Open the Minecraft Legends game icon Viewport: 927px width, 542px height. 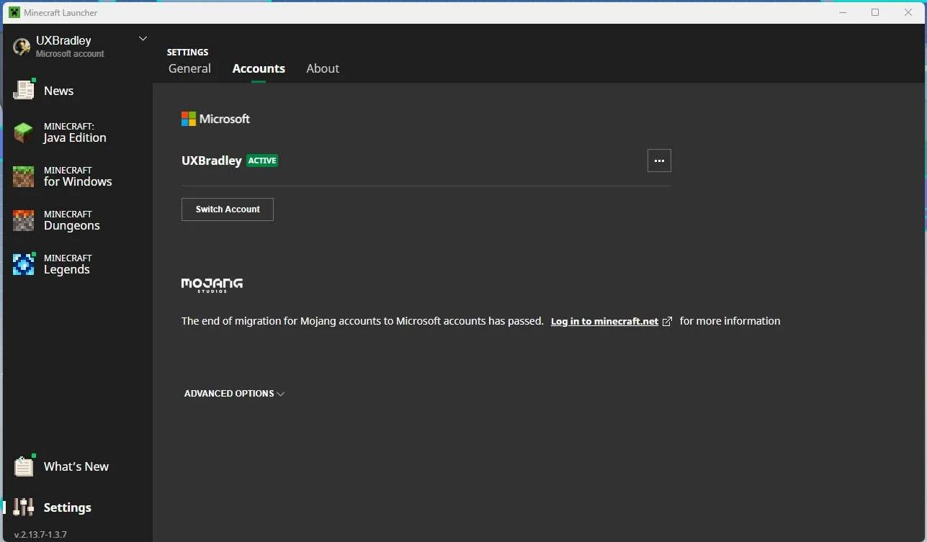coord(24,264)
